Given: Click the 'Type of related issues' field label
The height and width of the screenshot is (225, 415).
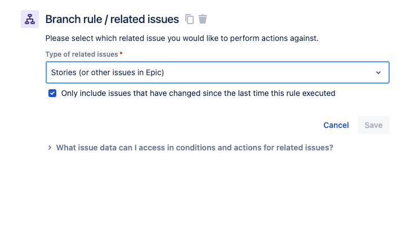Looking at the screenshot, I should [x=82, y=54].
